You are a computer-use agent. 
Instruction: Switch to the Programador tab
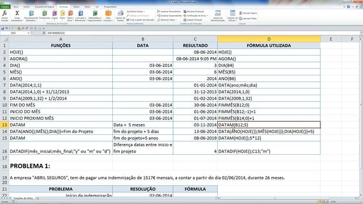pos(110,7)
